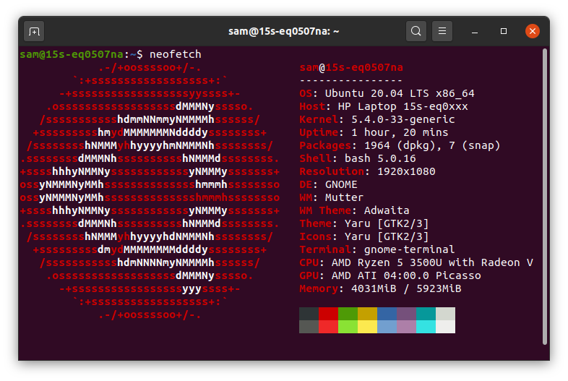Click the white color block

[446, 327]
